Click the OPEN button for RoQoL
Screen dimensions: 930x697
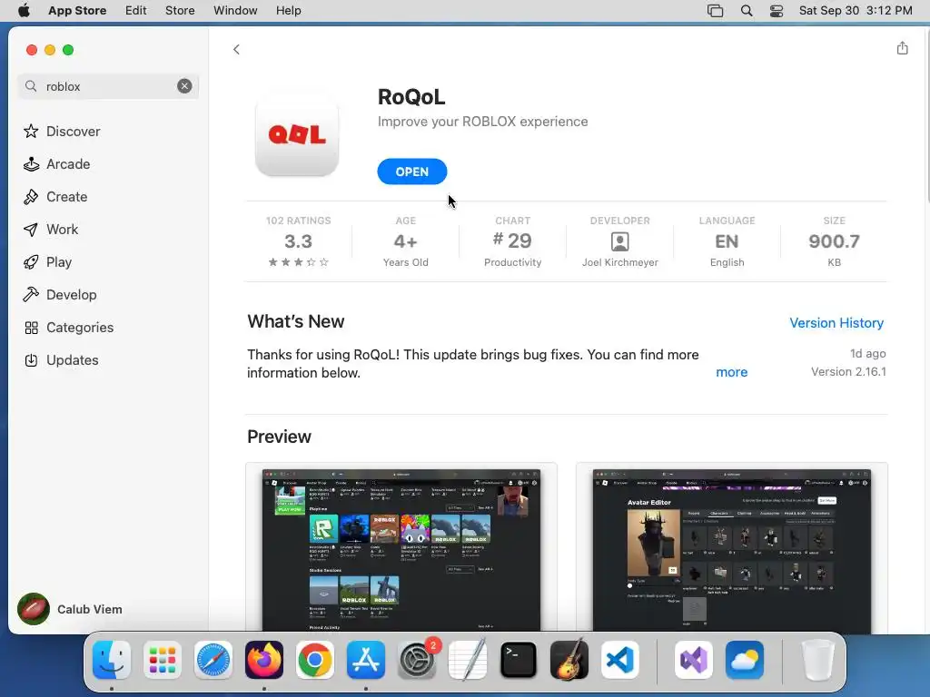[x=412, y=172]
